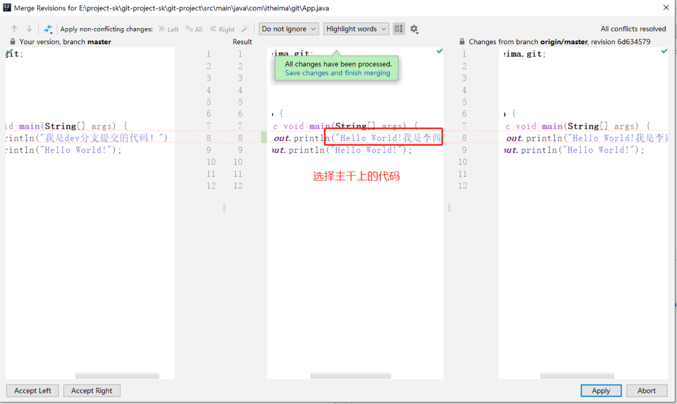Close the Merge Revisions dialog
This screenshot has width=677, height=404.
pos(666,8)
